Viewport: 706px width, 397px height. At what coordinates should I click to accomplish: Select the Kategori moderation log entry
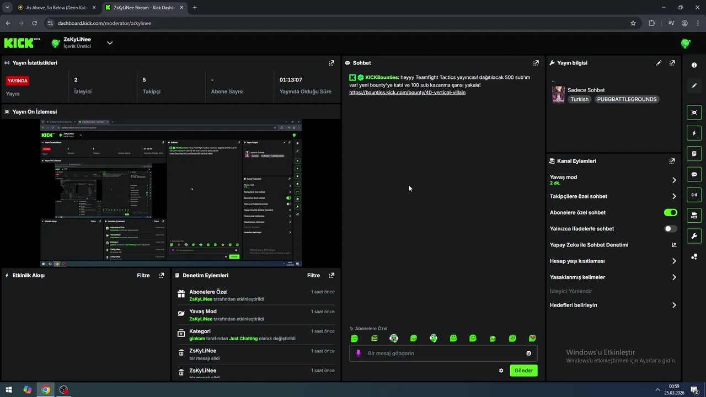tap(255, 334)
